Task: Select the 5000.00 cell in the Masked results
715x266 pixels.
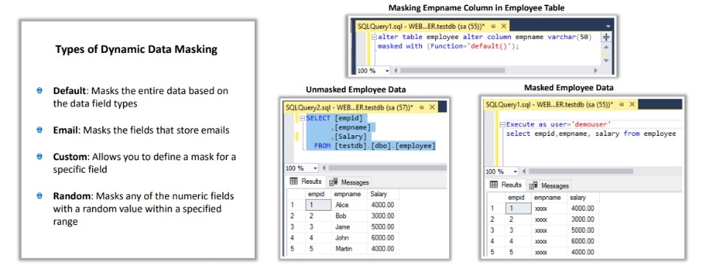Action: click(x=582, y=231)
